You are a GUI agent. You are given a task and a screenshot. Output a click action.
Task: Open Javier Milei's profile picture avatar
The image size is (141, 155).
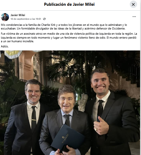5,17
